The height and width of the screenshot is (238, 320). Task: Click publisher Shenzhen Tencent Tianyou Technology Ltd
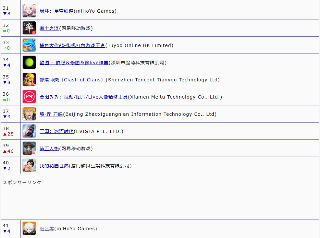pyautogui.click(x=163, y=80)
